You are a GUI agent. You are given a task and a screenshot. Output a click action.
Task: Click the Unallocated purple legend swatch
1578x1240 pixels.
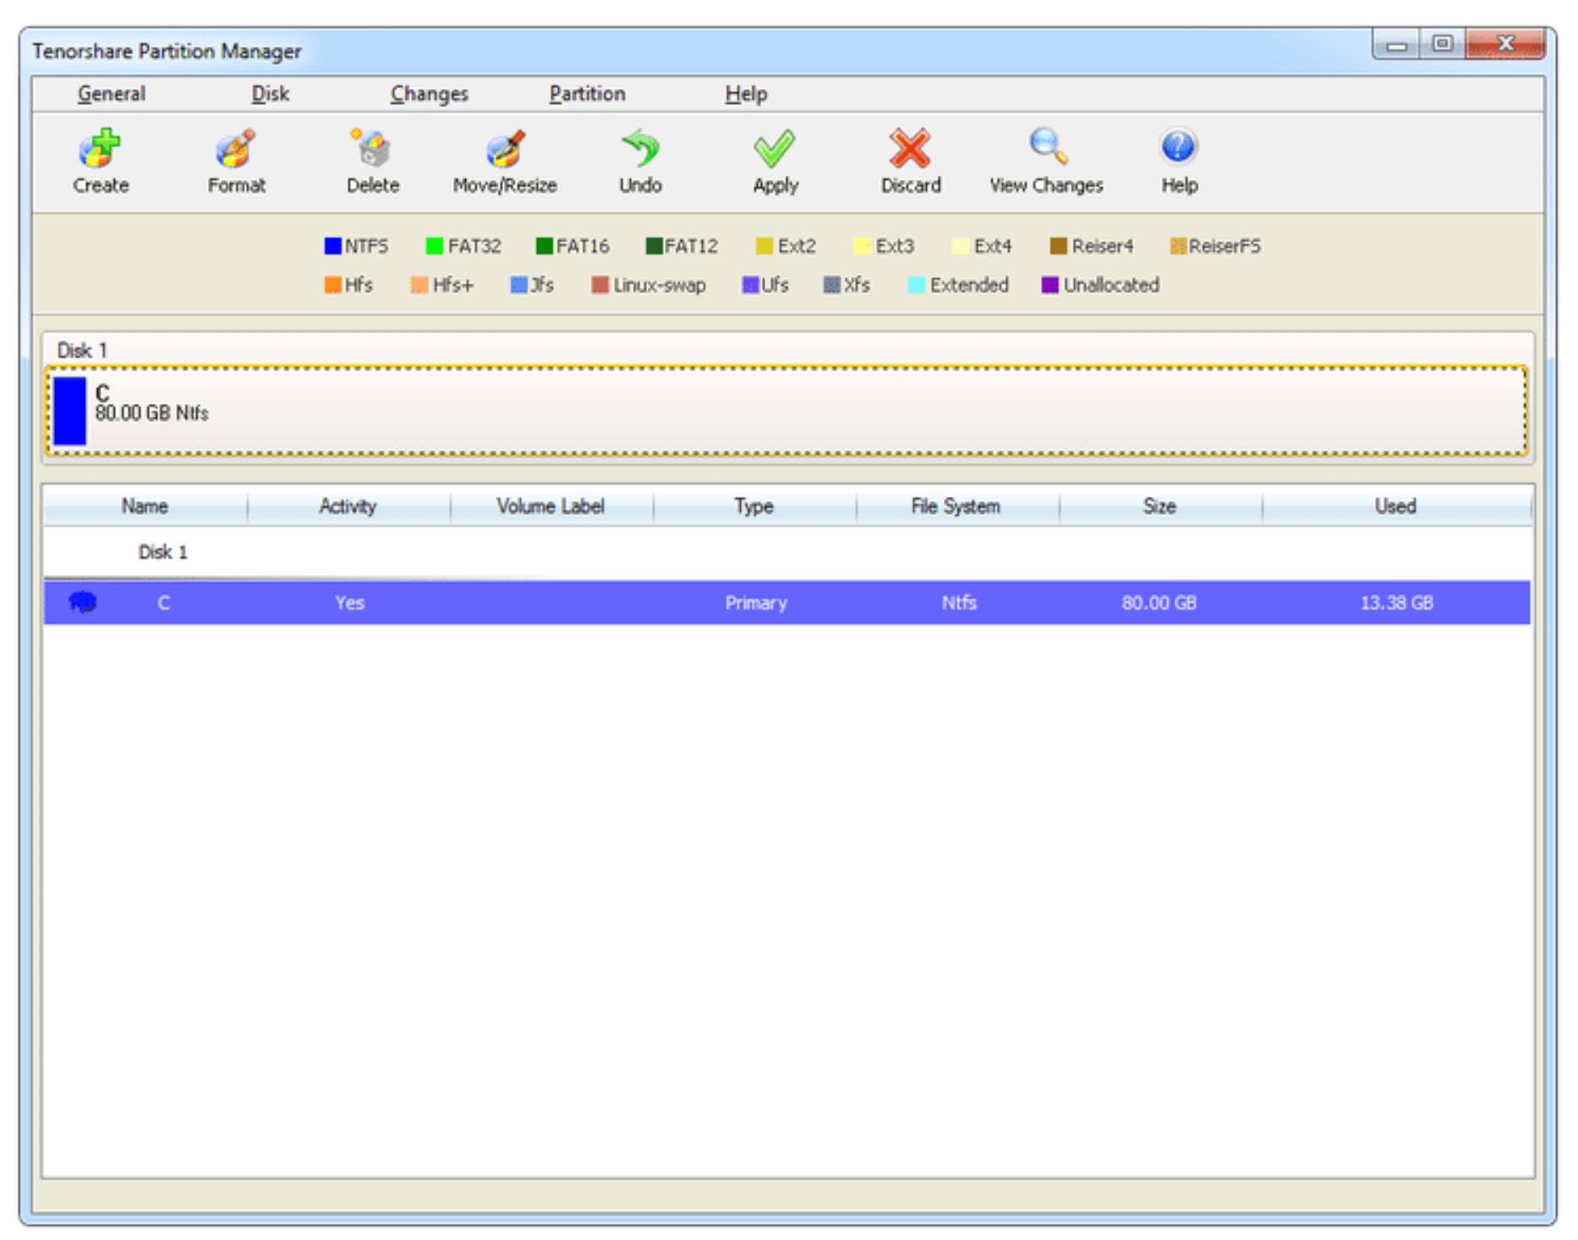1050,285
